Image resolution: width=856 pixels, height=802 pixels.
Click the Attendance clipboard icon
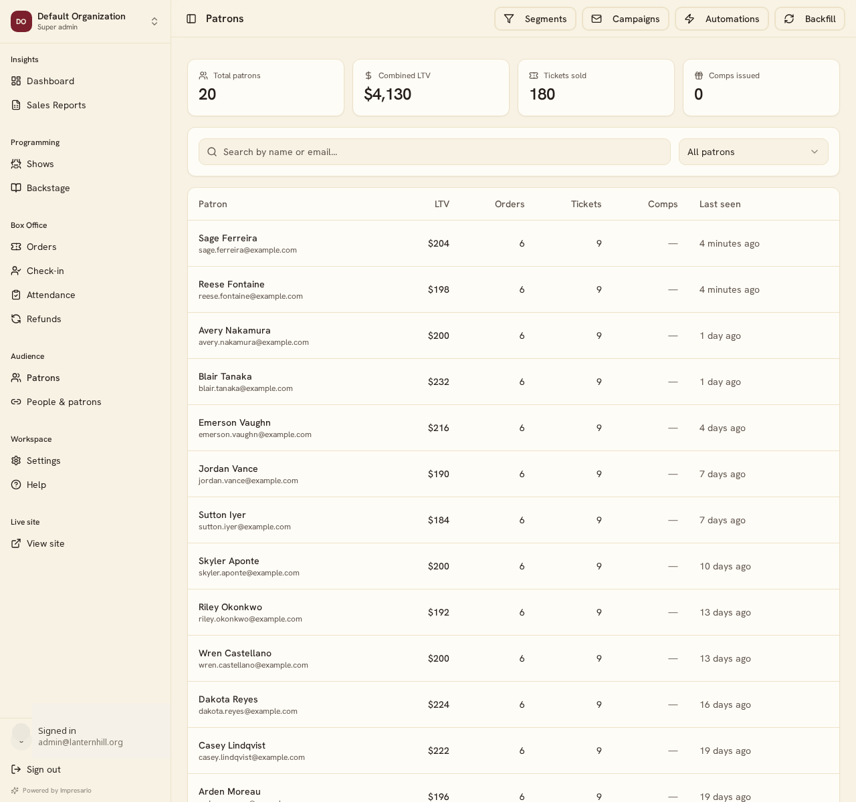(16, 295)
